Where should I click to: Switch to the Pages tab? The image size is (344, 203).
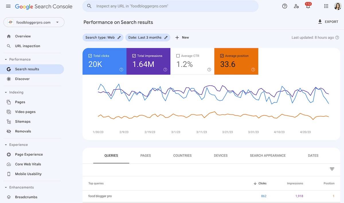point(146,156)
